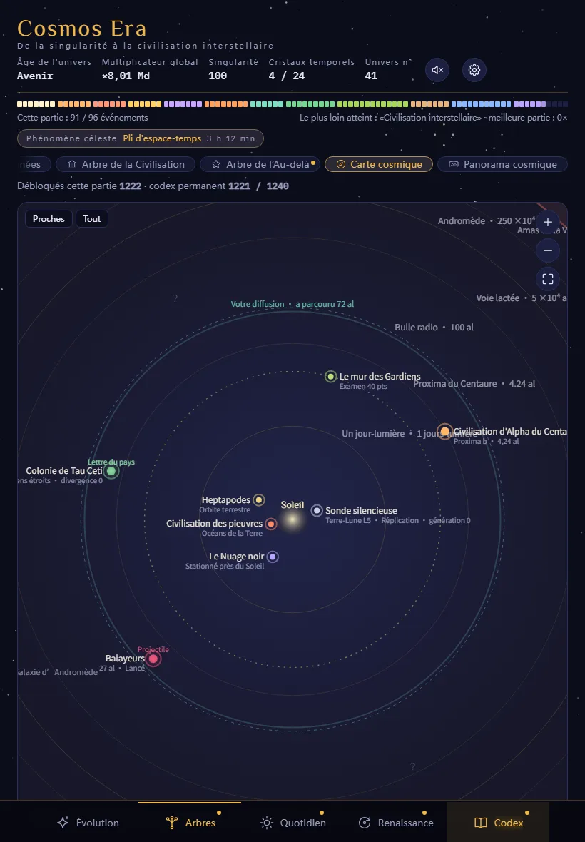585x842 pixels.
Task: Show nearby objects with Proches
Action: (49, 219)
